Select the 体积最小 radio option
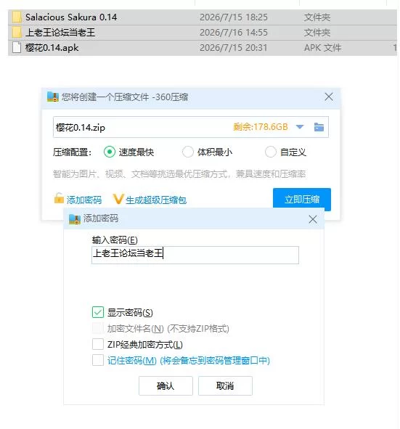The height and width of the screenshot is (429, 400). click(x=188, y=152)
